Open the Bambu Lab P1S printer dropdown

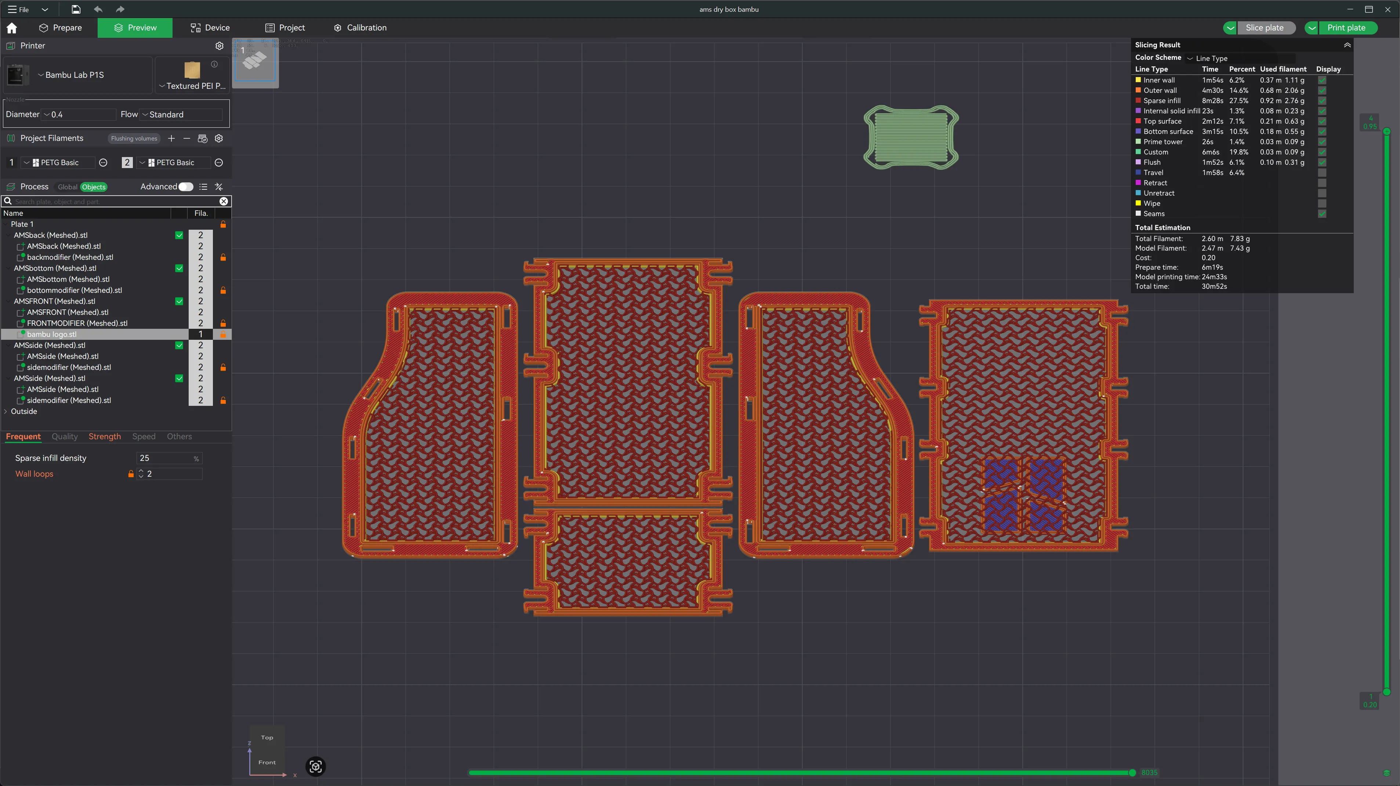pyautogui.click(x=74, y=75)
